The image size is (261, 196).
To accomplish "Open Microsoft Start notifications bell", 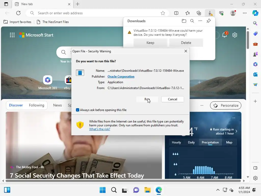I will tap(224, 35).
